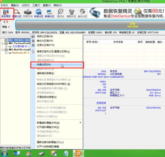Click the 恢复文件 recover files toolbar icon
This screenshot has height=157, width=165.
(x=28, y=13)
